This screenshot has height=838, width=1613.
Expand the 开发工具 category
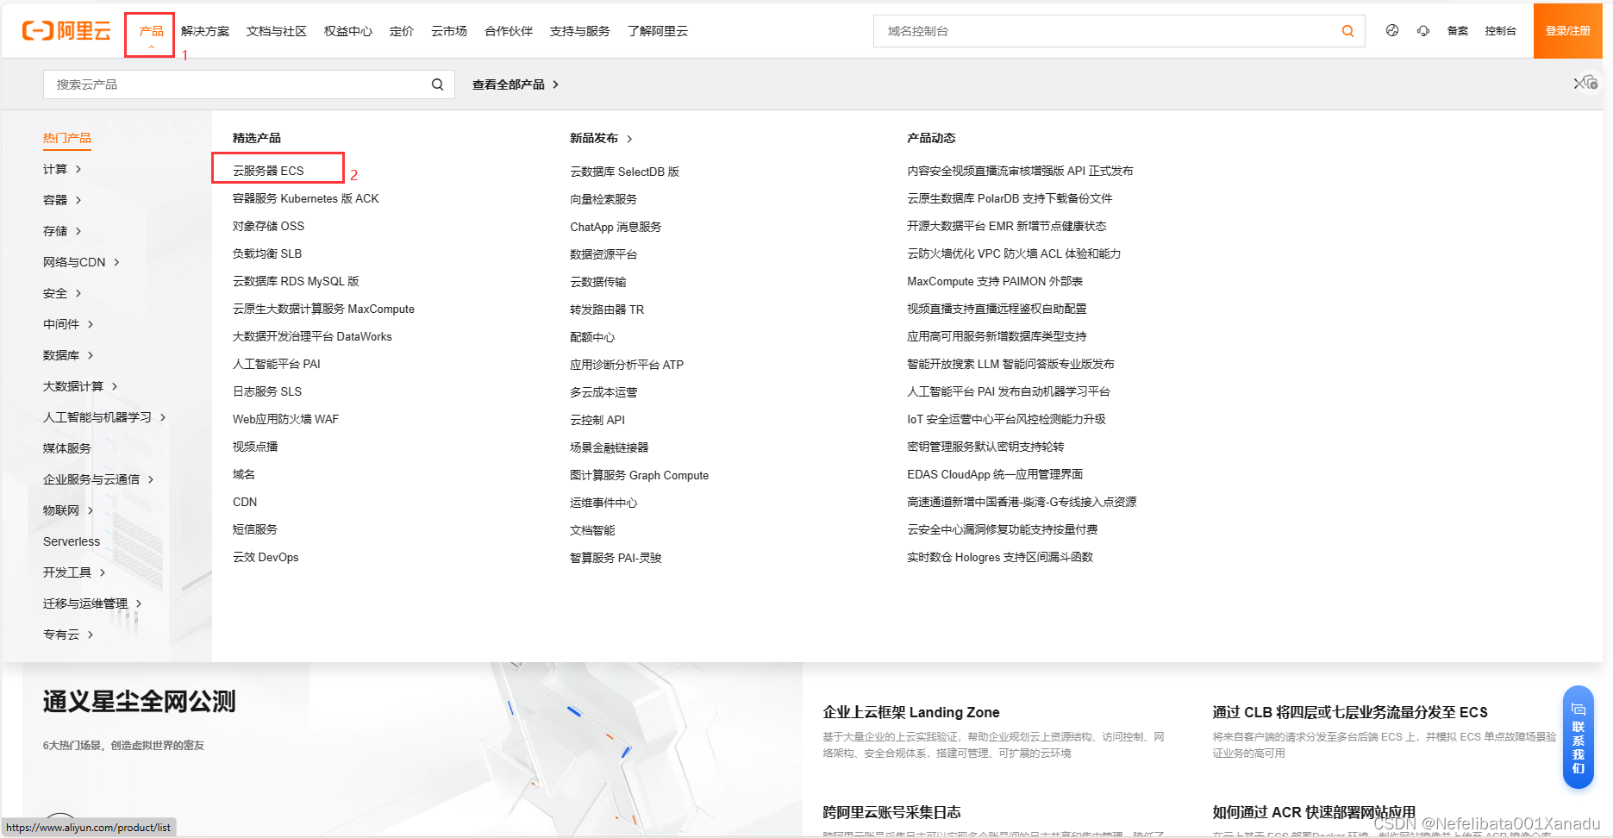click(74, 572)
